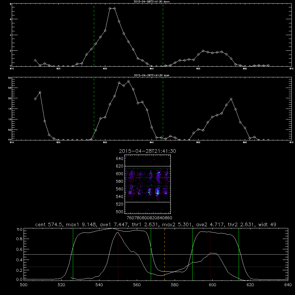Image resolution: width=295 pixels, height=295 pixels.
Task: Click the orange dashed center line in bottom plot
Action: [x=164, y=254]
